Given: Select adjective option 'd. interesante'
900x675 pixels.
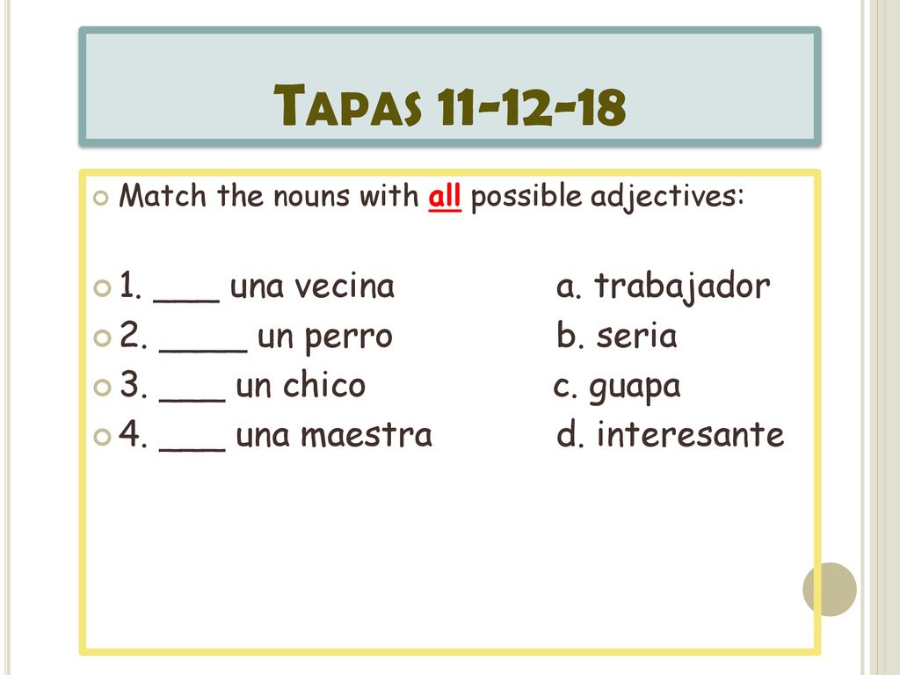Looking at the screenshot, I should point(670,434).
